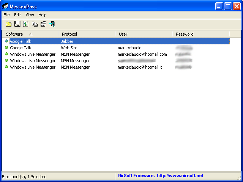Sort by User column header

[144, 34]
